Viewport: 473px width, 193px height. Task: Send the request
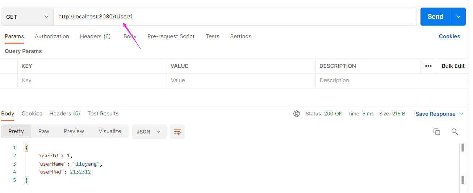(435, 17)
